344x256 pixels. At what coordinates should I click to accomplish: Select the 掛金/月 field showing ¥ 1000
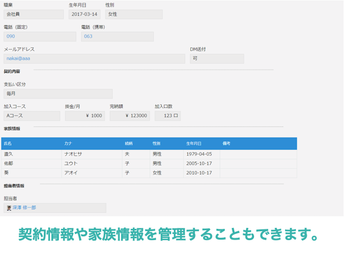[85, 116]
